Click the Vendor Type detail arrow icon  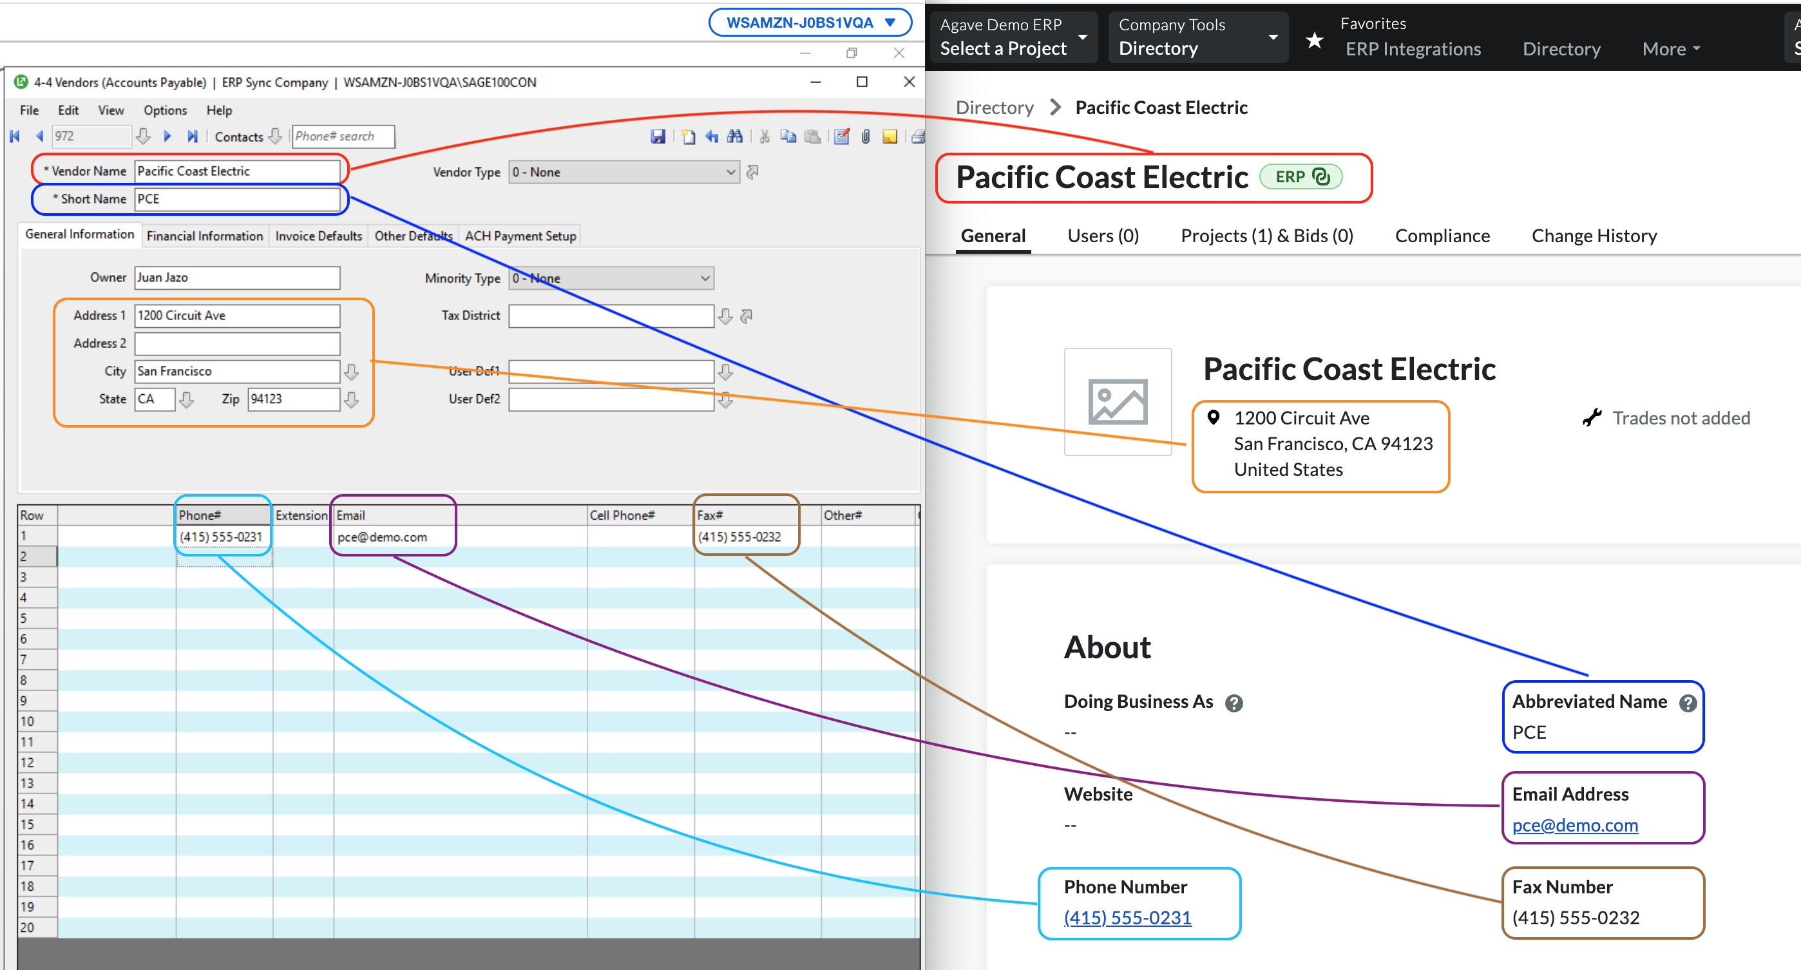pyautogui.click(x=752, y=172)
